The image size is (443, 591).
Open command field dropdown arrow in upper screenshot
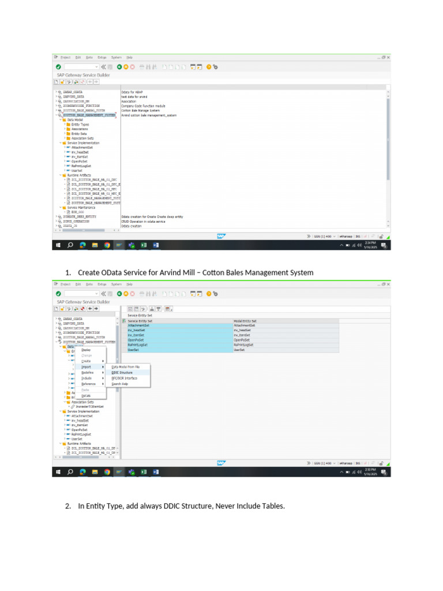(x=97, y=67)
